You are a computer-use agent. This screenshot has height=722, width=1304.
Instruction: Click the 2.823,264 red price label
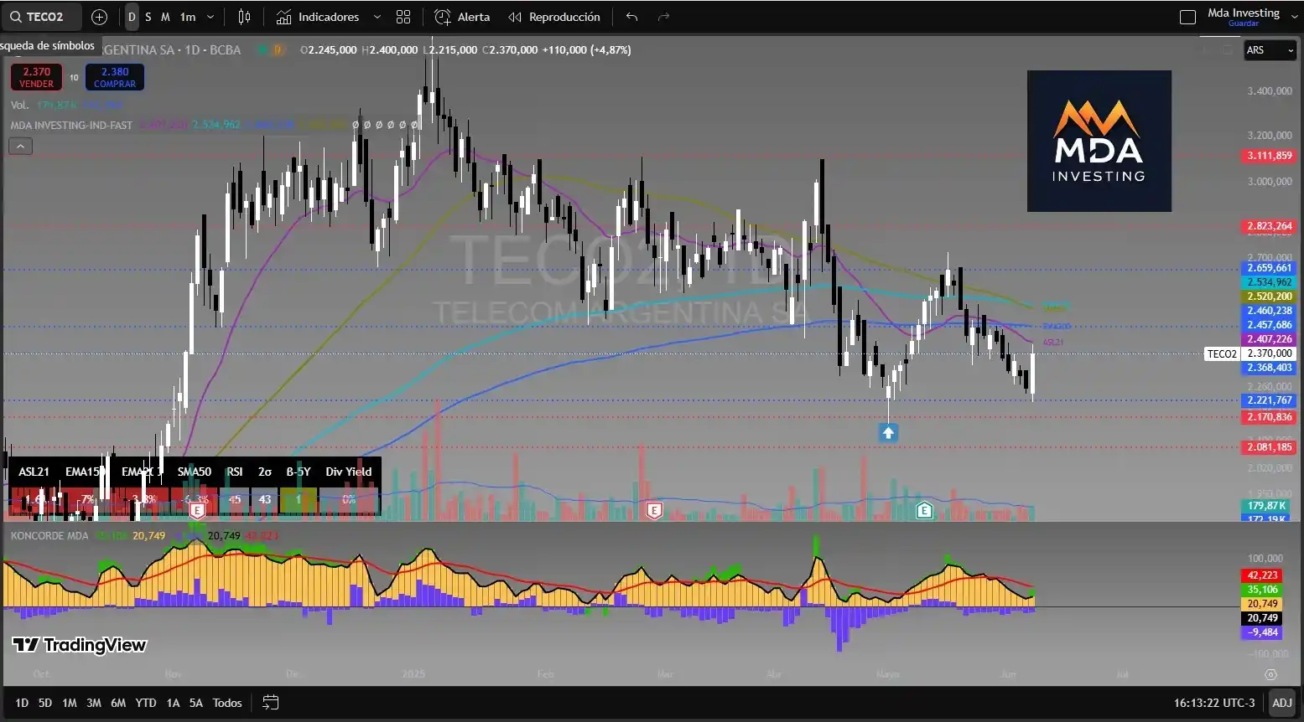click(1269, 226)
